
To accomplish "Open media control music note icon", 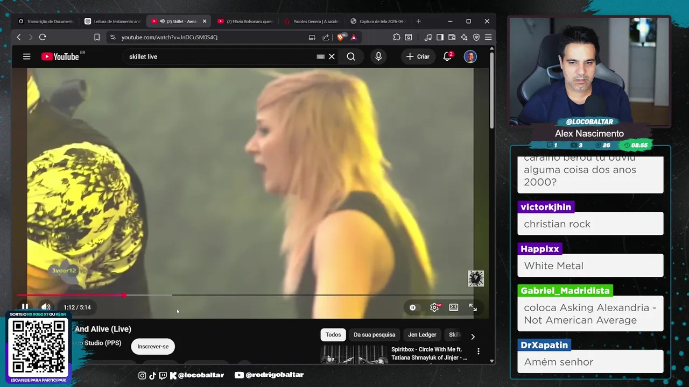I will pos(428,37).
